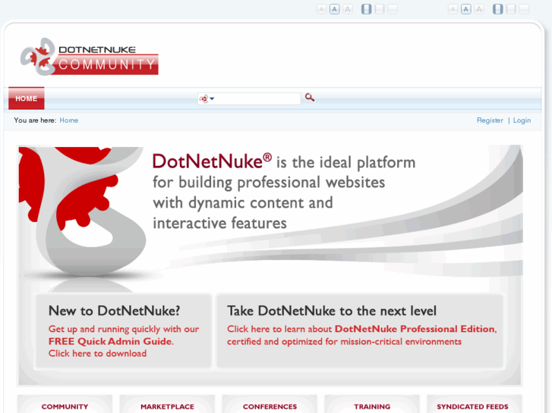The image size is (552, 413).
Task: Select small text size in right icon group
Action: 453,9
